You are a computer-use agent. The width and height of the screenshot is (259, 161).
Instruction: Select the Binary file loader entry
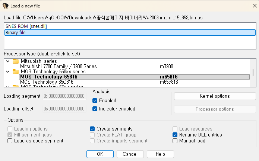coord(130,32)
